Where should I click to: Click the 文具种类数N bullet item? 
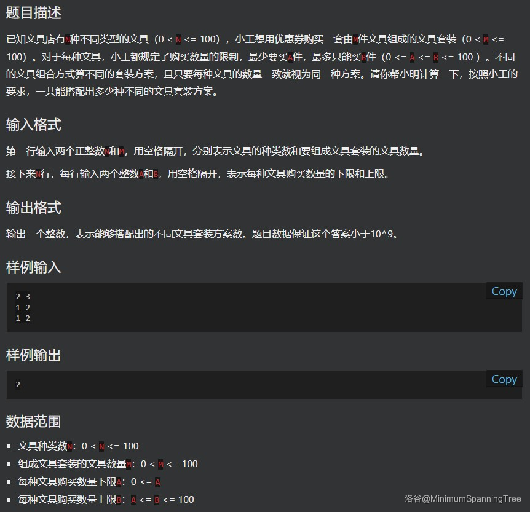(78, 446)
